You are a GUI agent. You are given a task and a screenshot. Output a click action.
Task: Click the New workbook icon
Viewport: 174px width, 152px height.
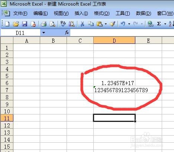pos(7,24)
